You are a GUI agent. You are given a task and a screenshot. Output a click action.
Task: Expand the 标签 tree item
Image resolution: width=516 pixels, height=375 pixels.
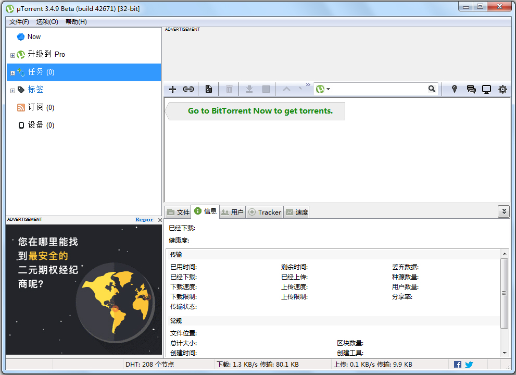pyautogui.click(x=12, y=90)
